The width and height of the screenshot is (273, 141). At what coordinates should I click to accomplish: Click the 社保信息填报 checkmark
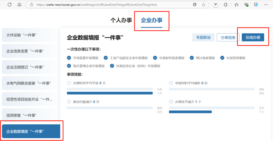click(222, 58)
